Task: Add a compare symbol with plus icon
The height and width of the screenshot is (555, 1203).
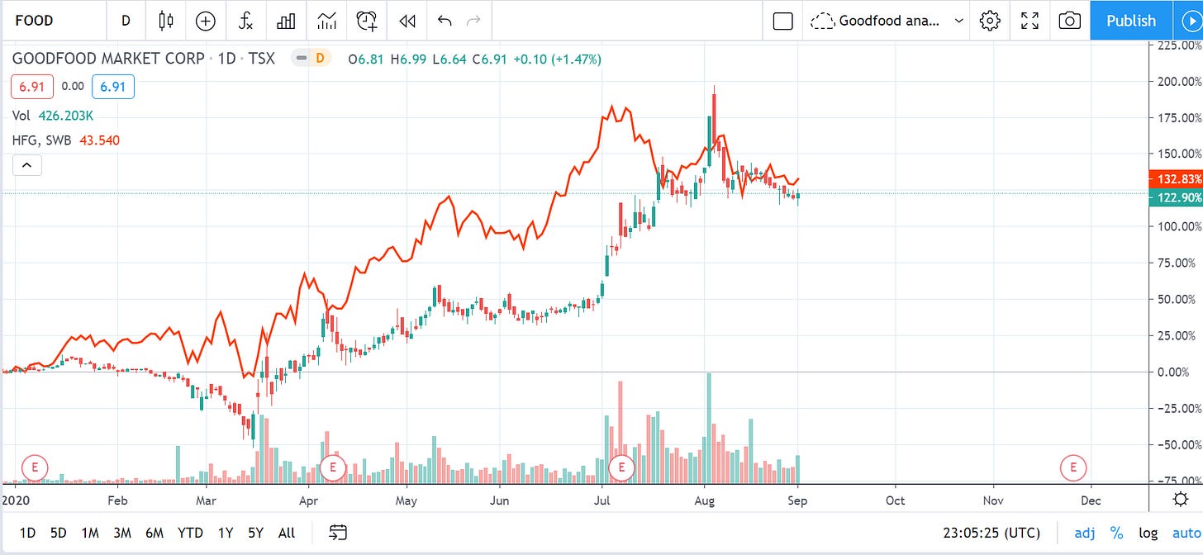Action: [x=205, y=21]
